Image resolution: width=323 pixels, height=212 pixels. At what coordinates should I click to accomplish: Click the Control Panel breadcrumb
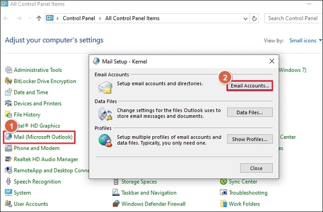79,18
